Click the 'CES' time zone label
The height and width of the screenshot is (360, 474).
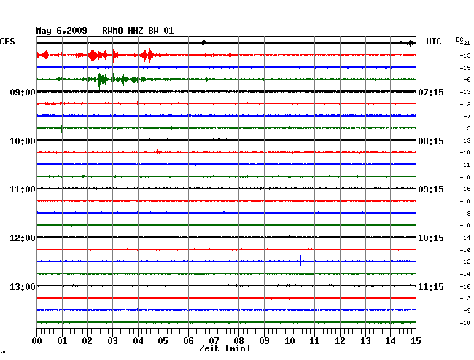(x=7, y=42)
